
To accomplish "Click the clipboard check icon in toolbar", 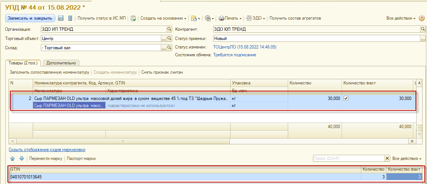I will tap(133, 18).
